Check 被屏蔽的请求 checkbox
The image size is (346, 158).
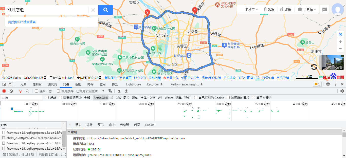click(228, 98)
